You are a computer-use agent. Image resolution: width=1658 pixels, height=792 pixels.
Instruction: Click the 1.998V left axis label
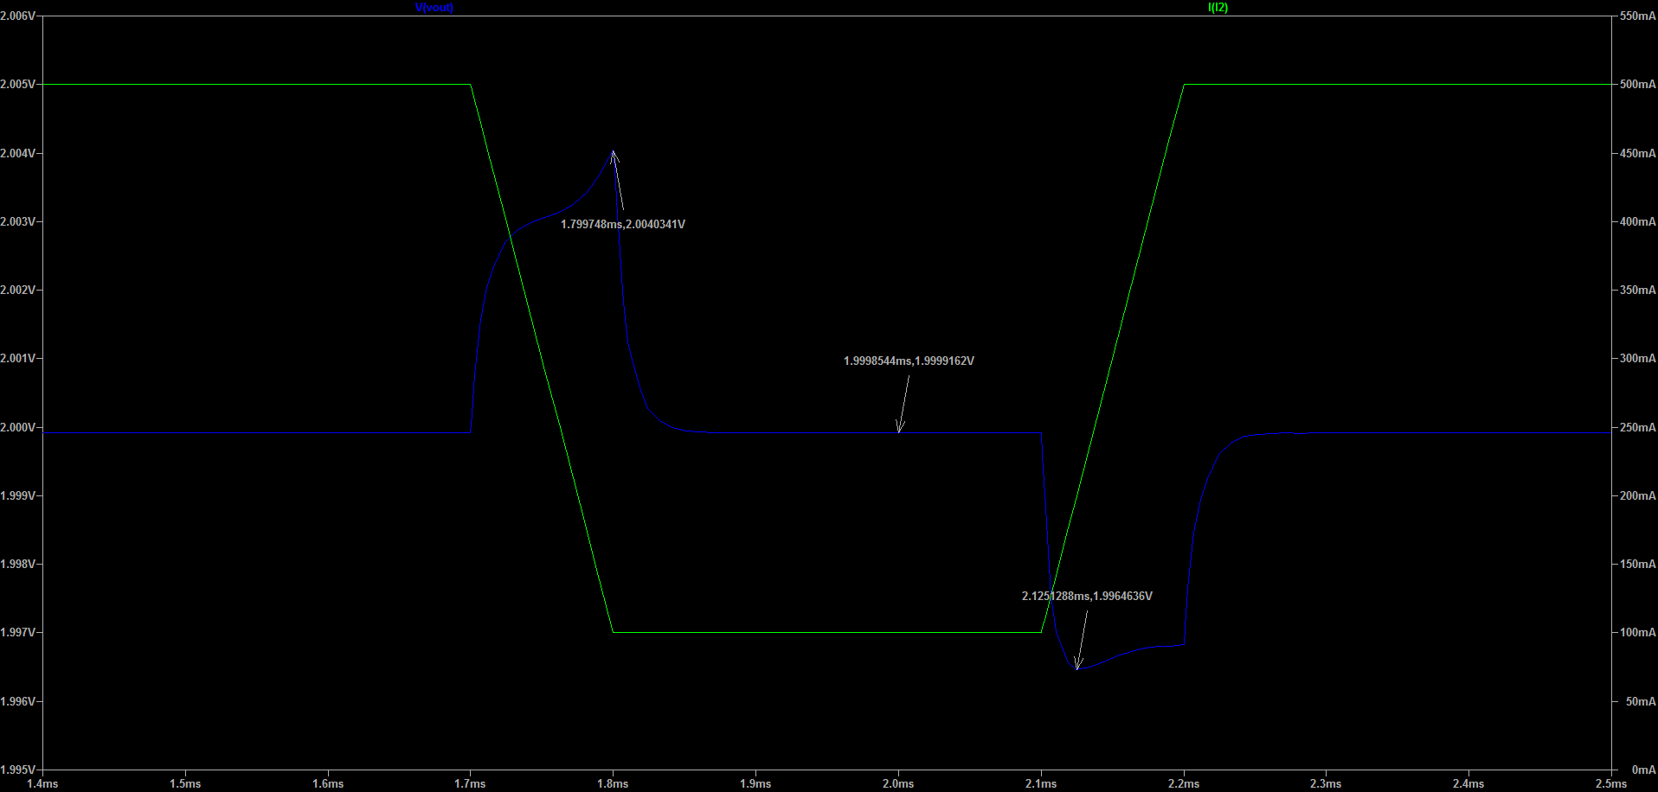pos(18,565)
